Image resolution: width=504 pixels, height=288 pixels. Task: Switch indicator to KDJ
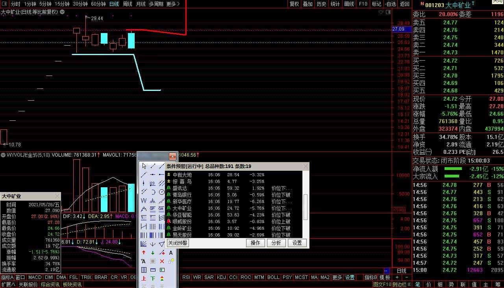(221, 277)
